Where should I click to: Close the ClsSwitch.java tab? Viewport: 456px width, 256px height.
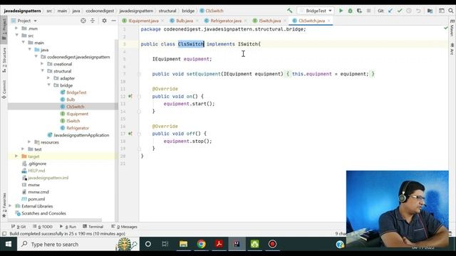click(329, 21)
